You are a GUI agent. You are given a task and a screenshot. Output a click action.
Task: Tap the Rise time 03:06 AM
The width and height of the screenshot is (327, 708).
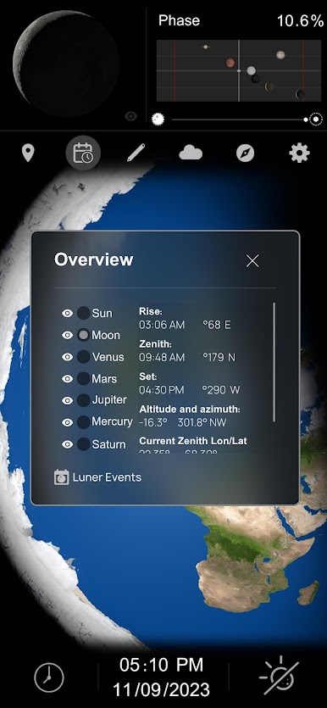pos(162,325)
